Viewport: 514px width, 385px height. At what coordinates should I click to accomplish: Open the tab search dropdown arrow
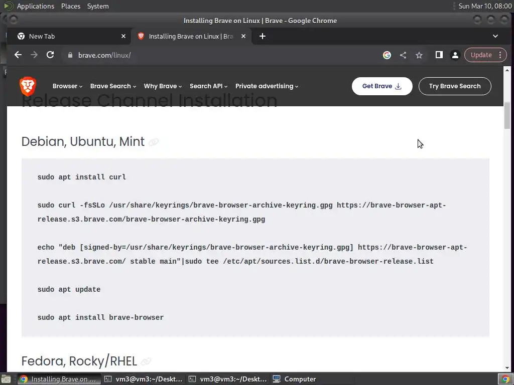[x=495, y=36]
